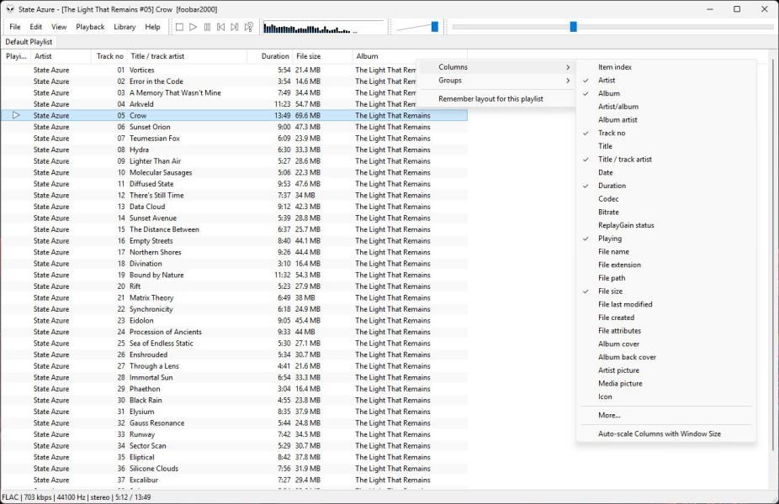Uncheck the Artist column option

click(607, 81)
